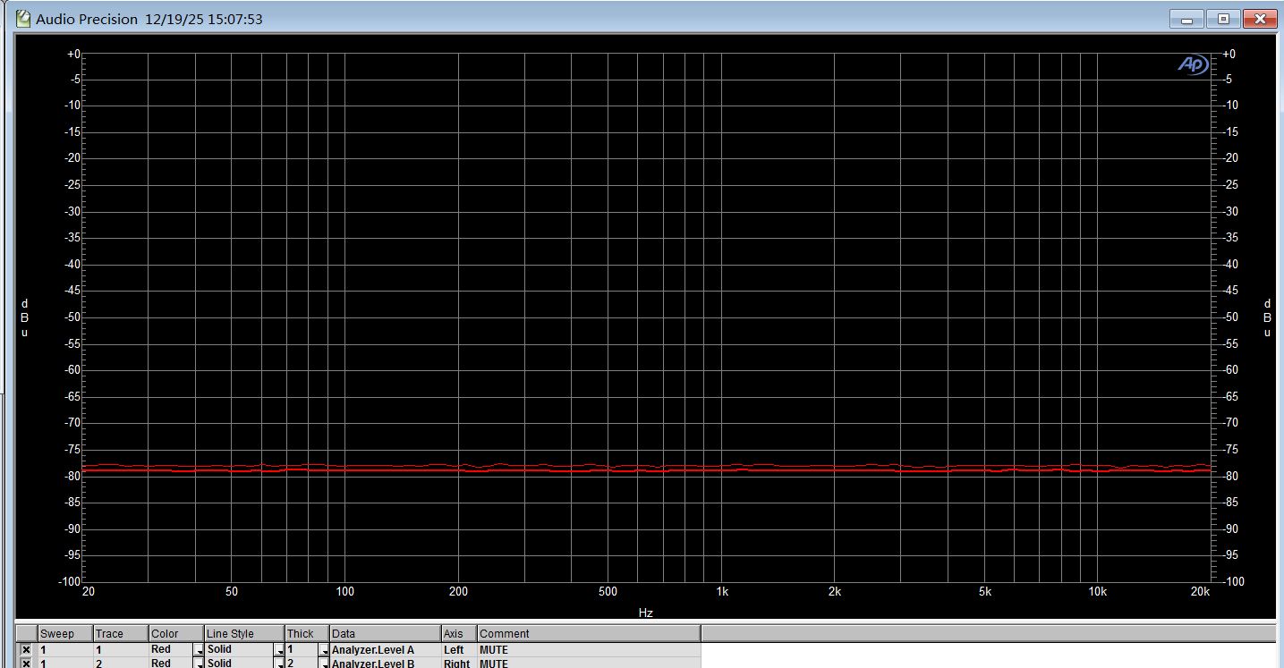This screenshot has height=668, width=1284.
Task: Click the Trace number in the Analyzer.Level A row
Action: click(99, 650)
